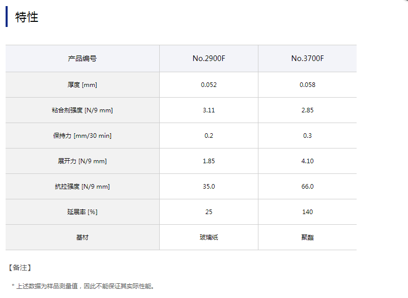
Task: Click the 玻璃纸 base material cell
Action: pos(209,237)
